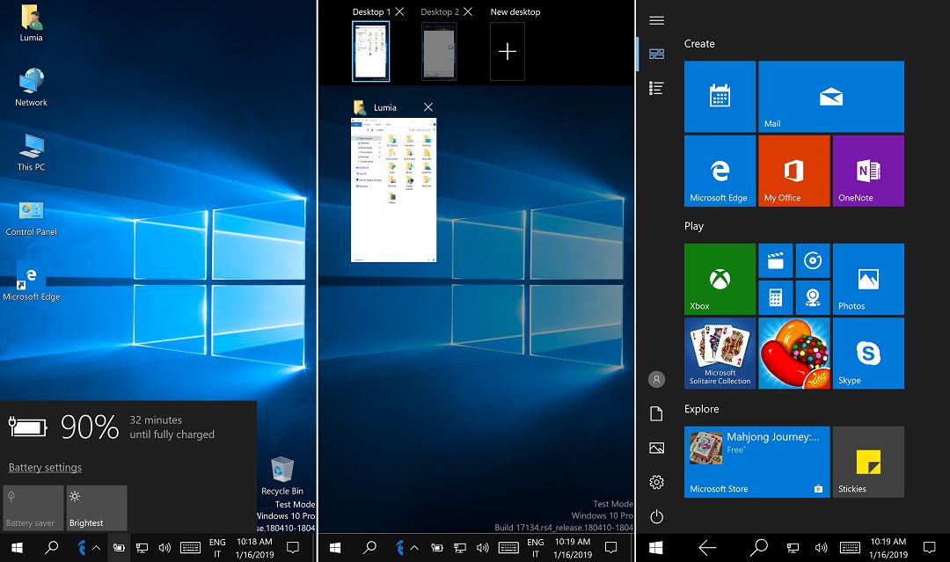Open the My Office tile
950x562 pixels.
coord(793,171)
